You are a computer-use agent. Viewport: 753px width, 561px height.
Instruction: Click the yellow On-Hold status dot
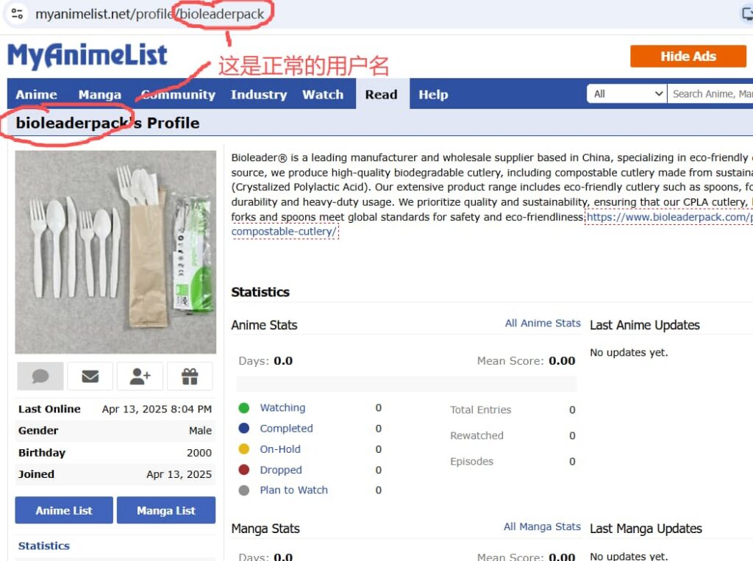pyautogui.click(x=244, y=449)
